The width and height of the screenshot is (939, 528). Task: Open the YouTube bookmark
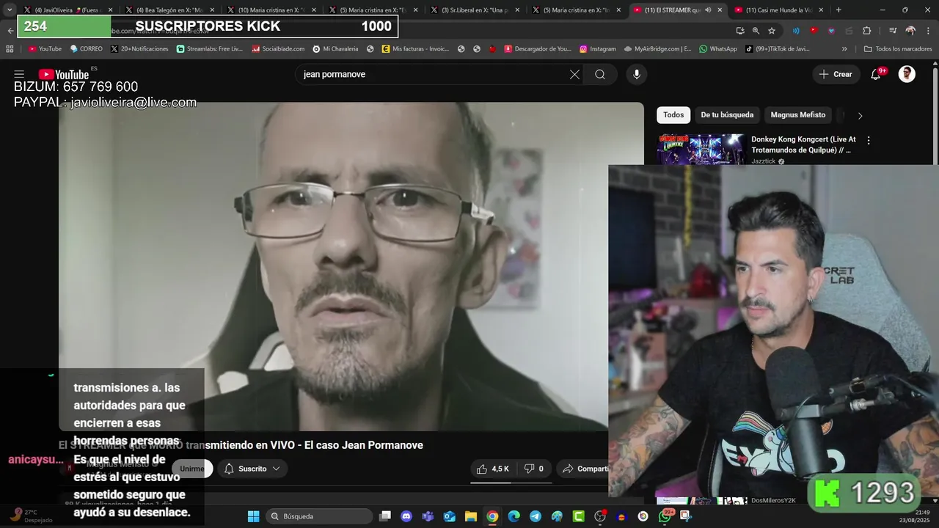point(45,49)
